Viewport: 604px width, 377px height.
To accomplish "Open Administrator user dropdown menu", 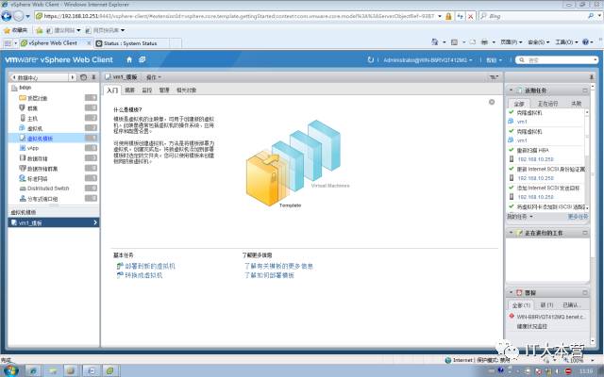I will click(x=428, y=60).
